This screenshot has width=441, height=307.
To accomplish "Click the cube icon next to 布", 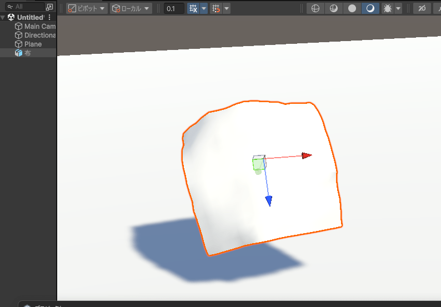I will (18, 53).
